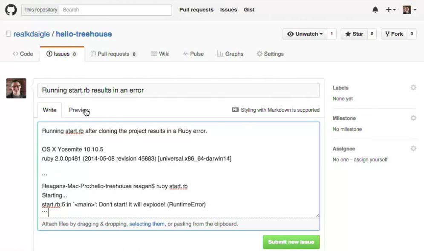Expand the plus create-new dropdown

click(x=390, y=10)
